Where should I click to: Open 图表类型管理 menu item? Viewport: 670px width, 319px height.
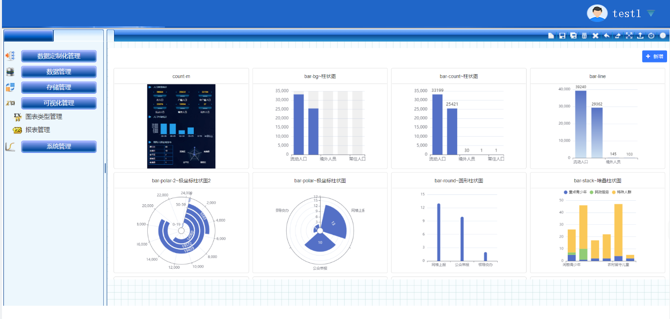[44, 117]
